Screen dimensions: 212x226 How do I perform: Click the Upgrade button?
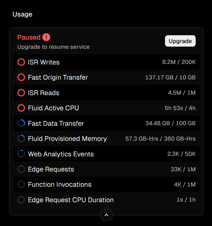coord(180,41)
